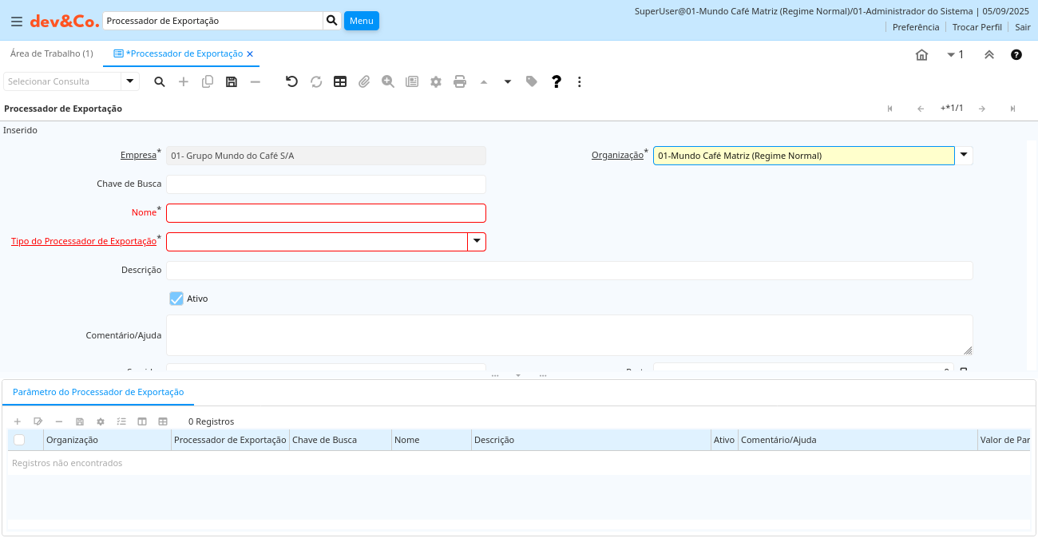
Task: Uncheck the Ativo checkbox
Action: (176, 299)
